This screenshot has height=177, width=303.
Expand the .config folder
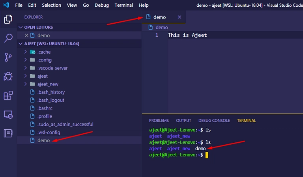26,60
